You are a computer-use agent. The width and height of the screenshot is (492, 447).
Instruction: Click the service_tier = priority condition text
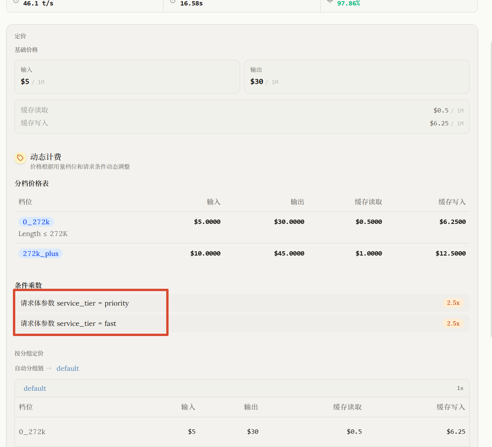point(75,303)
